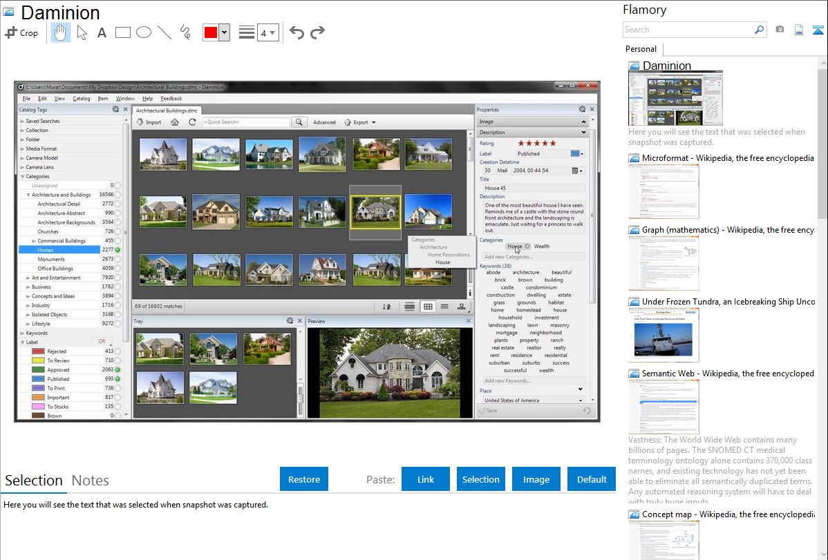Image resolution: width=828 pixels, height=560 pixels.
Task: Choose the freehand drawing tool
Action: [x=185, y=32]
